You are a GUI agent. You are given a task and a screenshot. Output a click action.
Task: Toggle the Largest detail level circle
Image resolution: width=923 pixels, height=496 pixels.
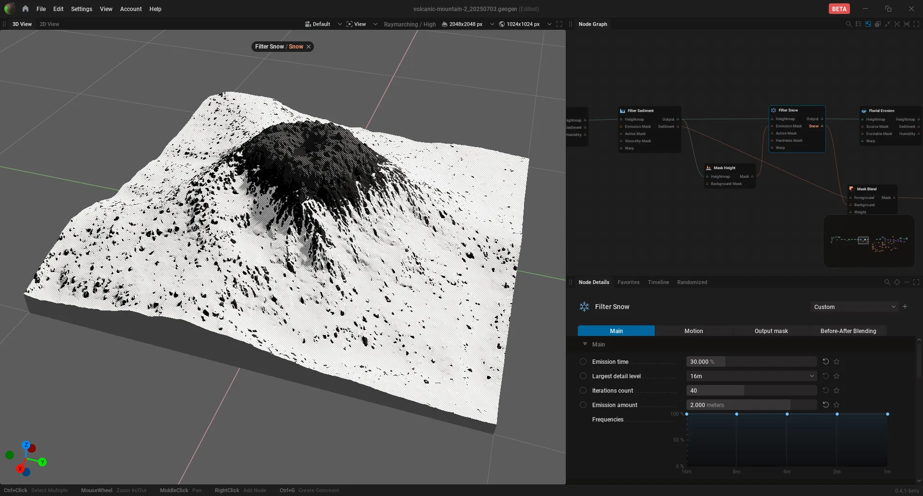coord(583,376)
